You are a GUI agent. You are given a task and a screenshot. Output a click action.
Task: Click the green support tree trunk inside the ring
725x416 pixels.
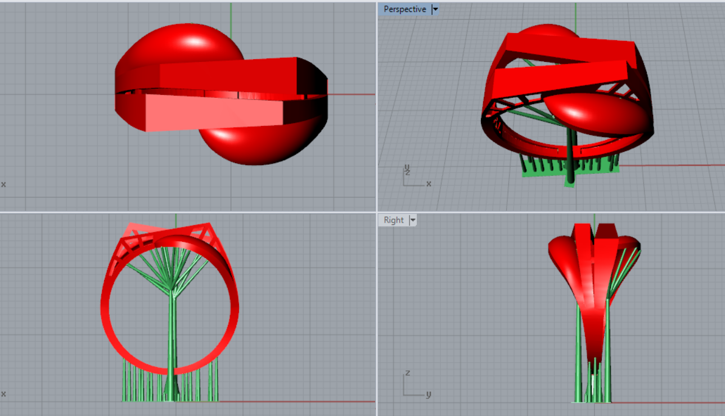173,337
